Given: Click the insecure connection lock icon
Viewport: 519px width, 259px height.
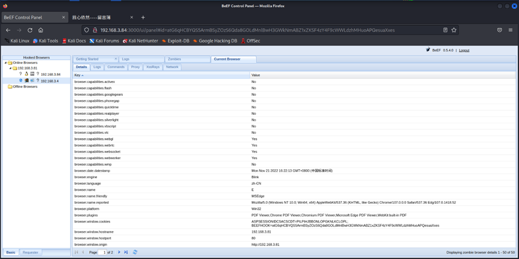Looking at the screenshot, I should [x=94, y=30].
